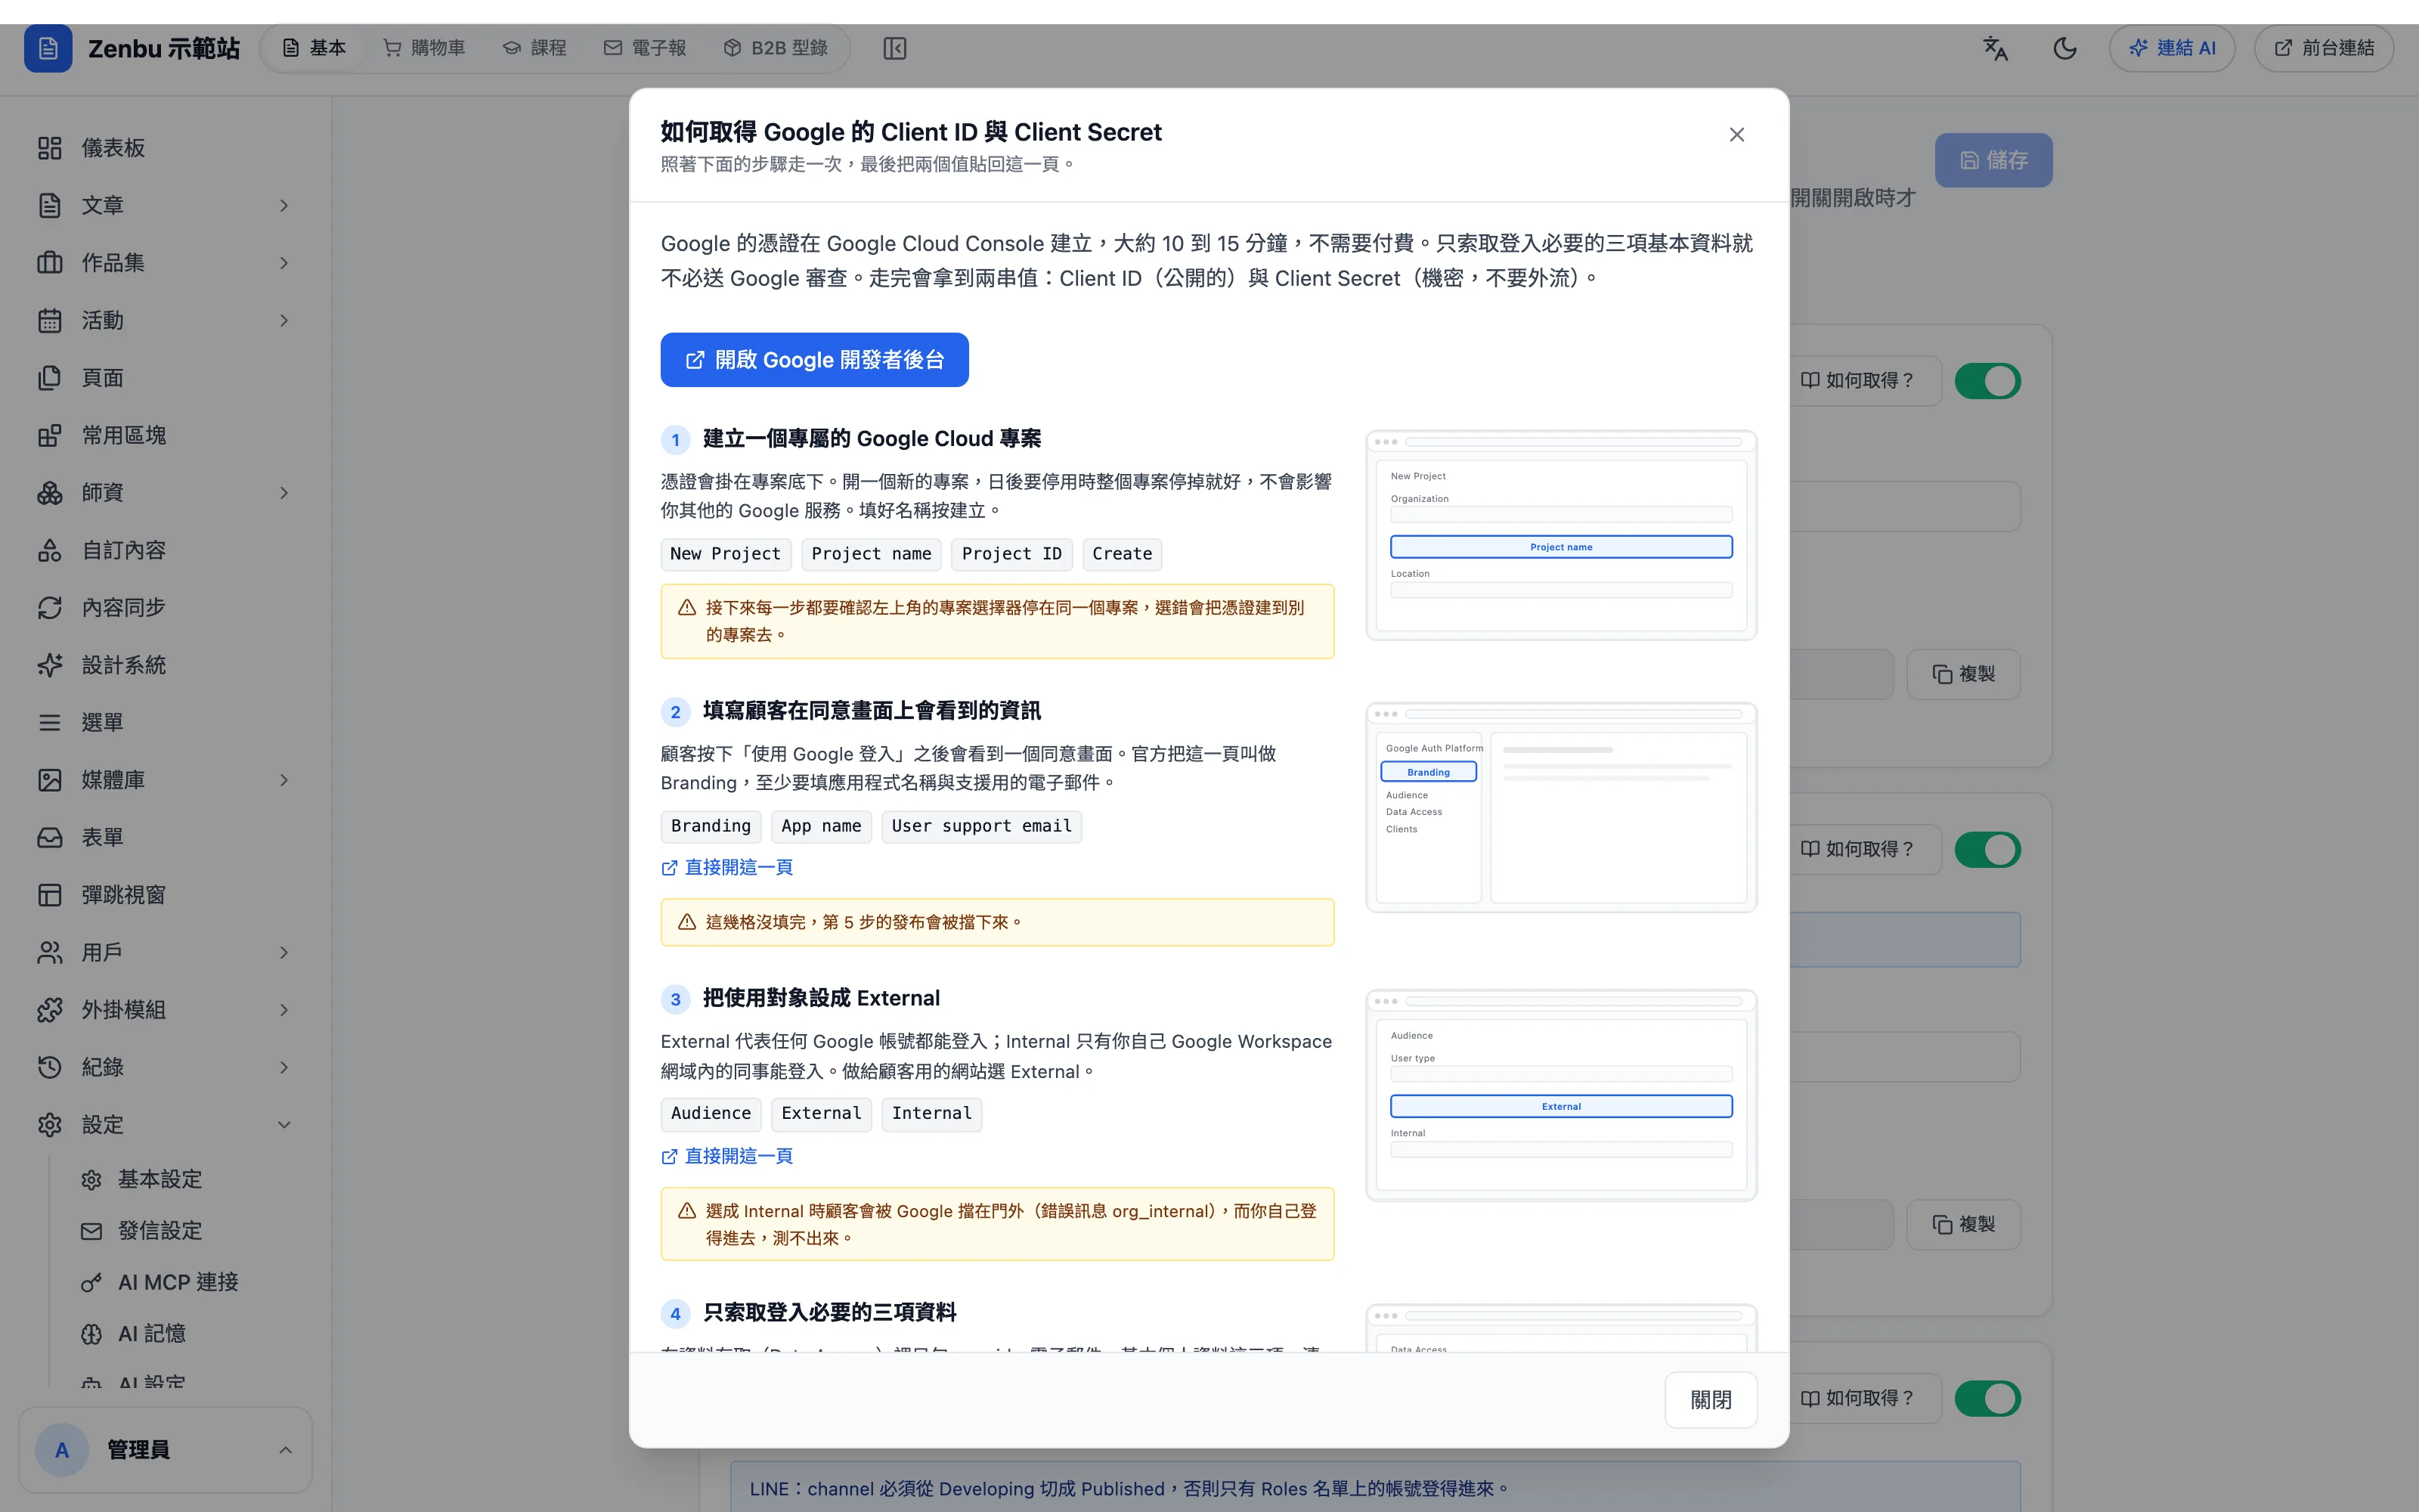Toggle the first green provider switch
Screen dimensions: 2419x1512
tap(1987, 381)
